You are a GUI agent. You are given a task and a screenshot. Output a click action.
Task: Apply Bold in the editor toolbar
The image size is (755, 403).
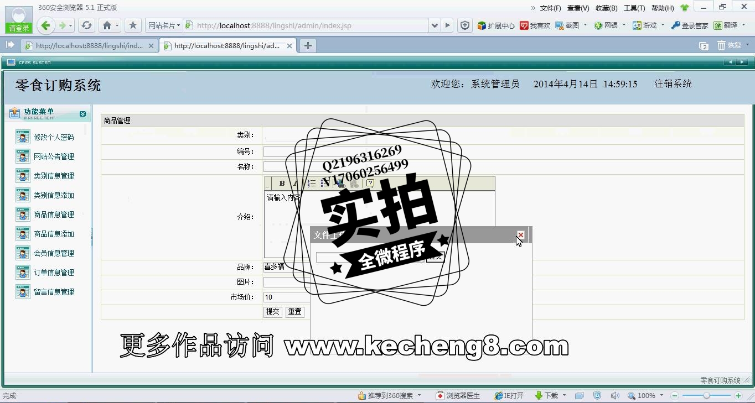coord(282,184)
